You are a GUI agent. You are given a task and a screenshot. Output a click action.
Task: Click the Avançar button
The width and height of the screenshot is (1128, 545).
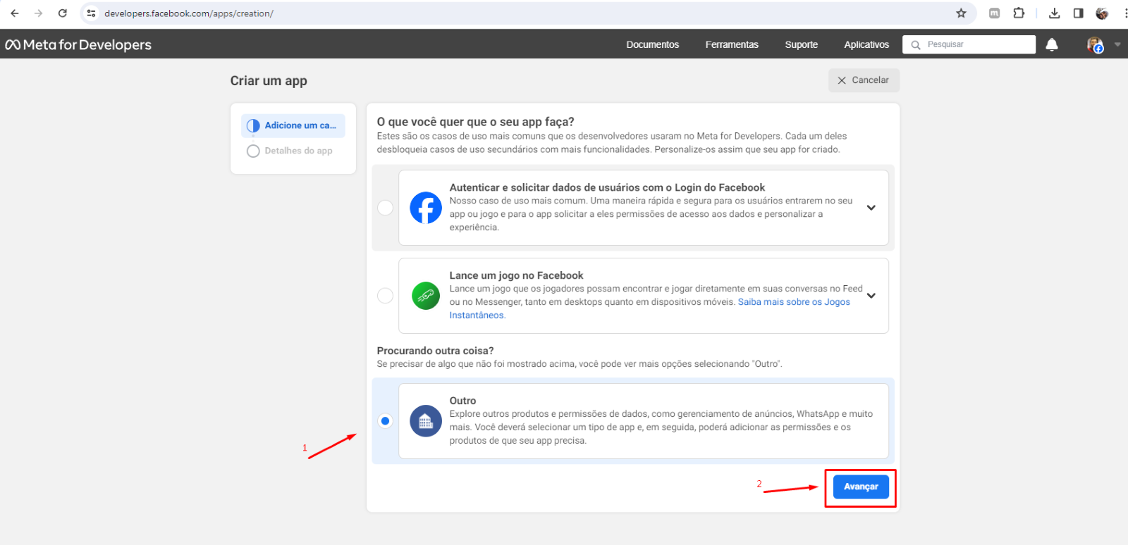861,487
